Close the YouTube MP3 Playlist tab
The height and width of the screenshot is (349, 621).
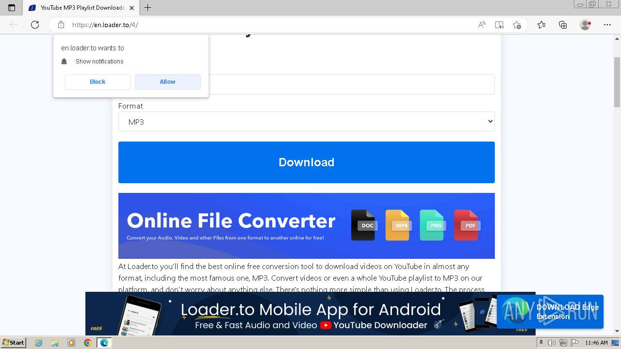coord(132,8)
